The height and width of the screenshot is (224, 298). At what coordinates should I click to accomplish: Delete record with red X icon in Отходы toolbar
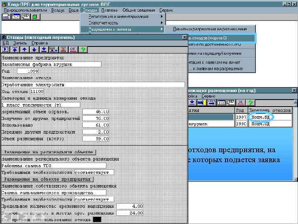coord(63,50)
